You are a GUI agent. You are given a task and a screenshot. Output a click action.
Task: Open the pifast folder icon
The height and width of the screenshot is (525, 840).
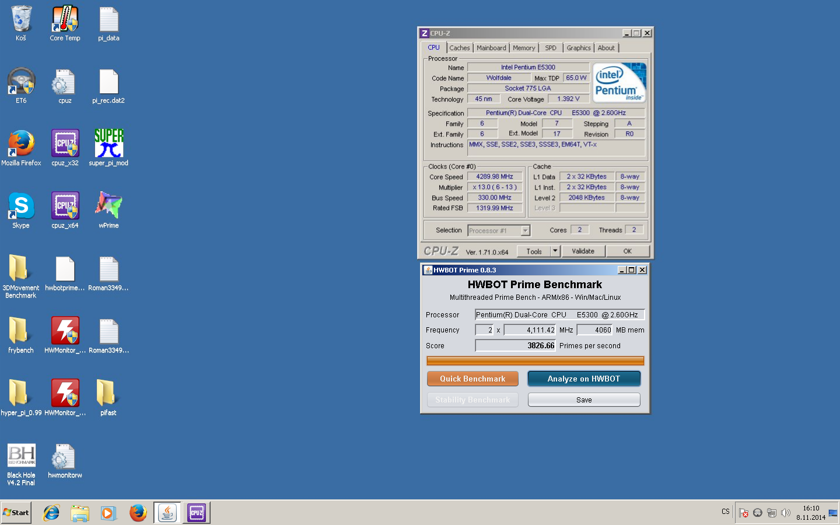[x=108, y=398]
